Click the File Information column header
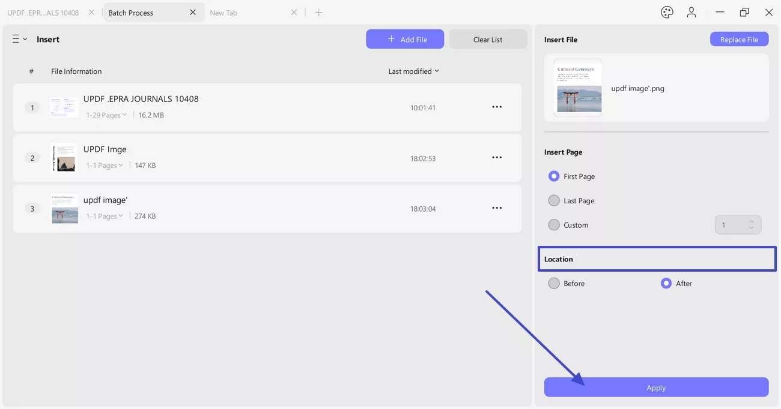The height and width of the screenshot is (409, 781). click(x=76, y=71)
